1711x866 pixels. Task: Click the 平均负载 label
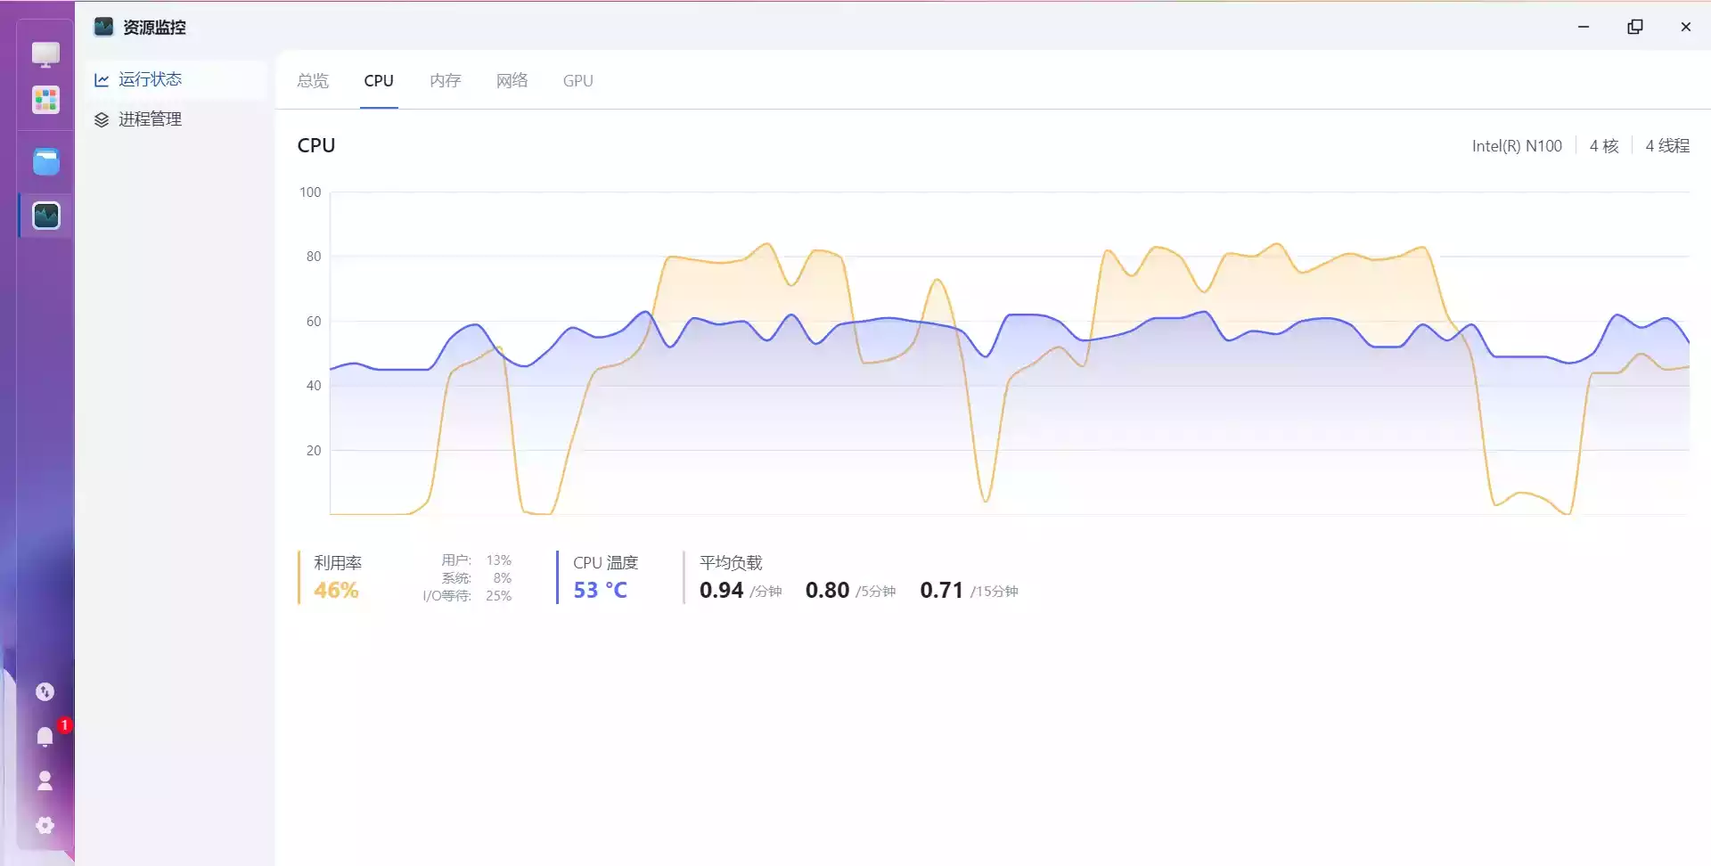point(731,563)
